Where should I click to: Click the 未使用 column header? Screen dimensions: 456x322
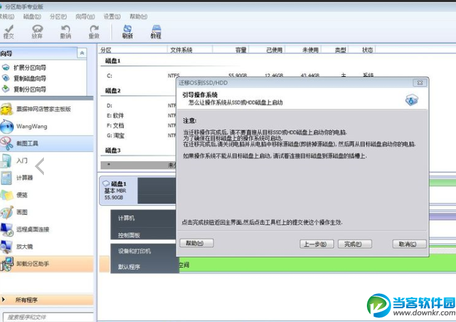pyautogui.click(x=303, y=50)
